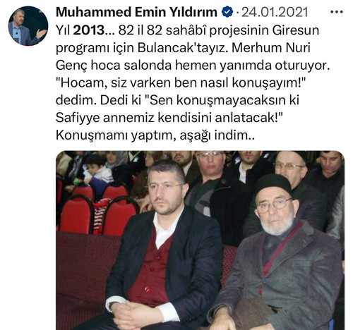Click the blue verified badge

pos(227,12)
